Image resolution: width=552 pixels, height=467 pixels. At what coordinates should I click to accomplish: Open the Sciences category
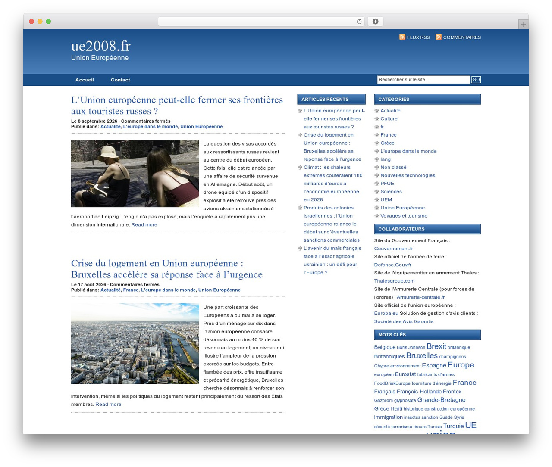coord(391,192)
